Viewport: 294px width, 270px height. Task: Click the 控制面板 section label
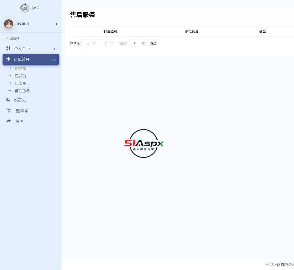click(13, 39)
